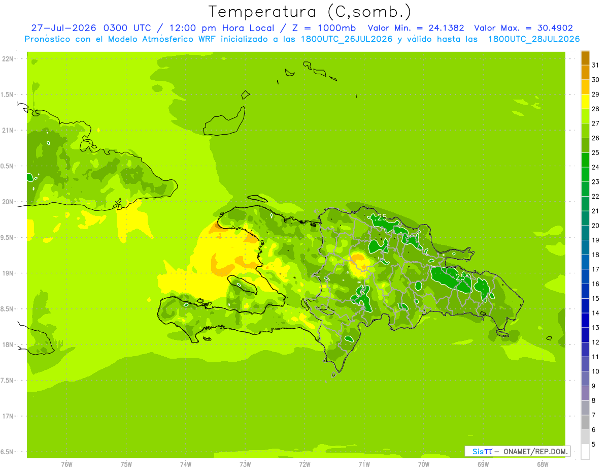Viewport: 609px width, 471px height.
Task: Click the "Valor Max. = 30.4902" value
Action: (x=523, y=28)
